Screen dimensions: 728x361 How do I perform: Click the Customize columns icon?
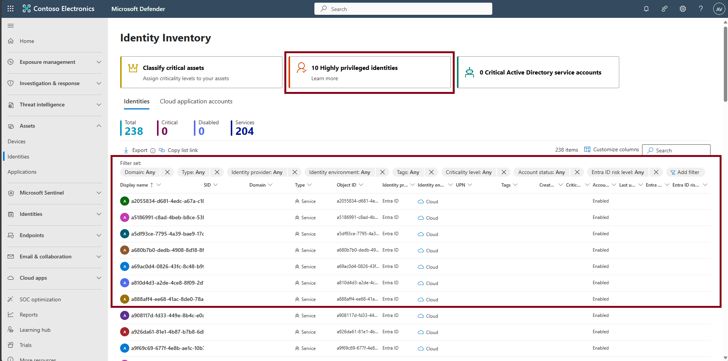587,149
